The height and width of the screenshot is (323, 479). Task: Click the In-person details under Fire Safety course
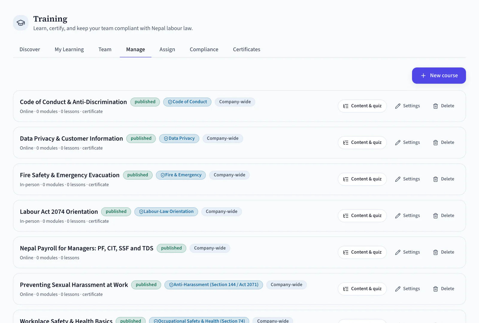click(x=64, y=185)
